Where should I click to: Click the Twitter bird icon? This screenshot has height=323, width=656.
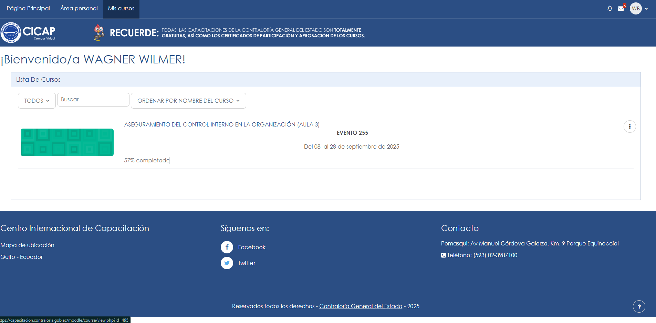point(227,263)
